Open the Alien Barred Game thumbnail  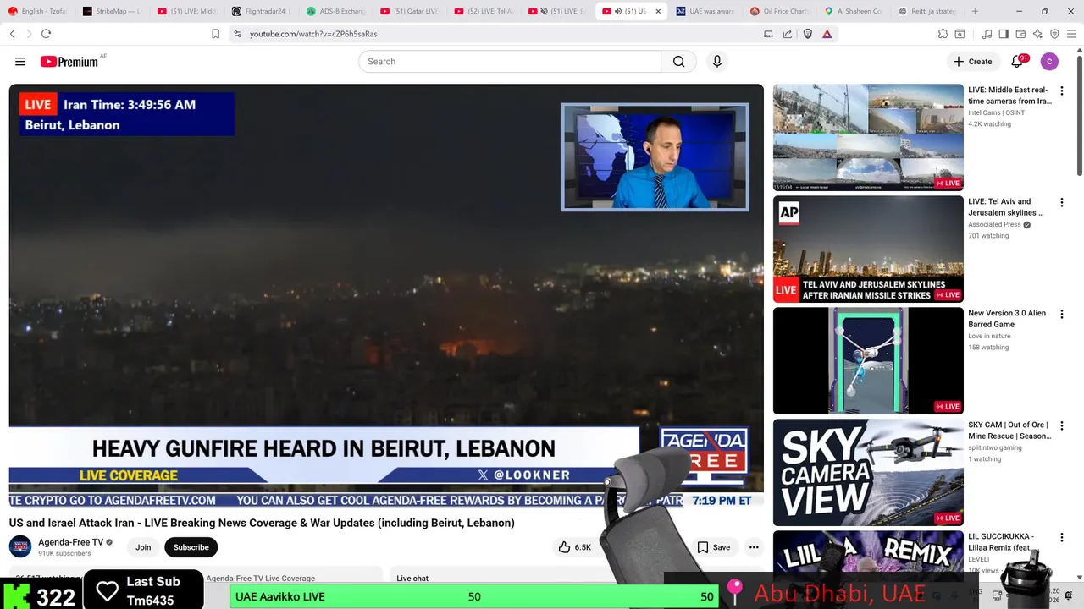pyautogui.click(x=868, y=360)
